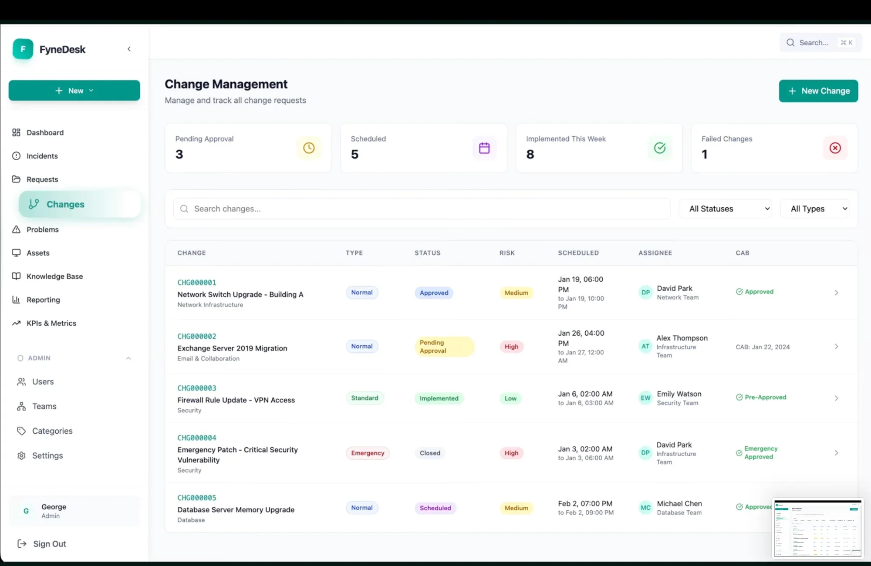Click the Sign Out icon

click(x=22, y=544)
